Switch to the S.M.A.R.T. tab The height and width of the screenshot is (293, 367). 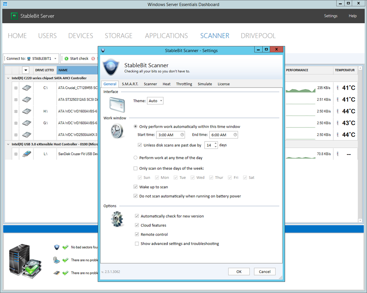pos(130,84)
